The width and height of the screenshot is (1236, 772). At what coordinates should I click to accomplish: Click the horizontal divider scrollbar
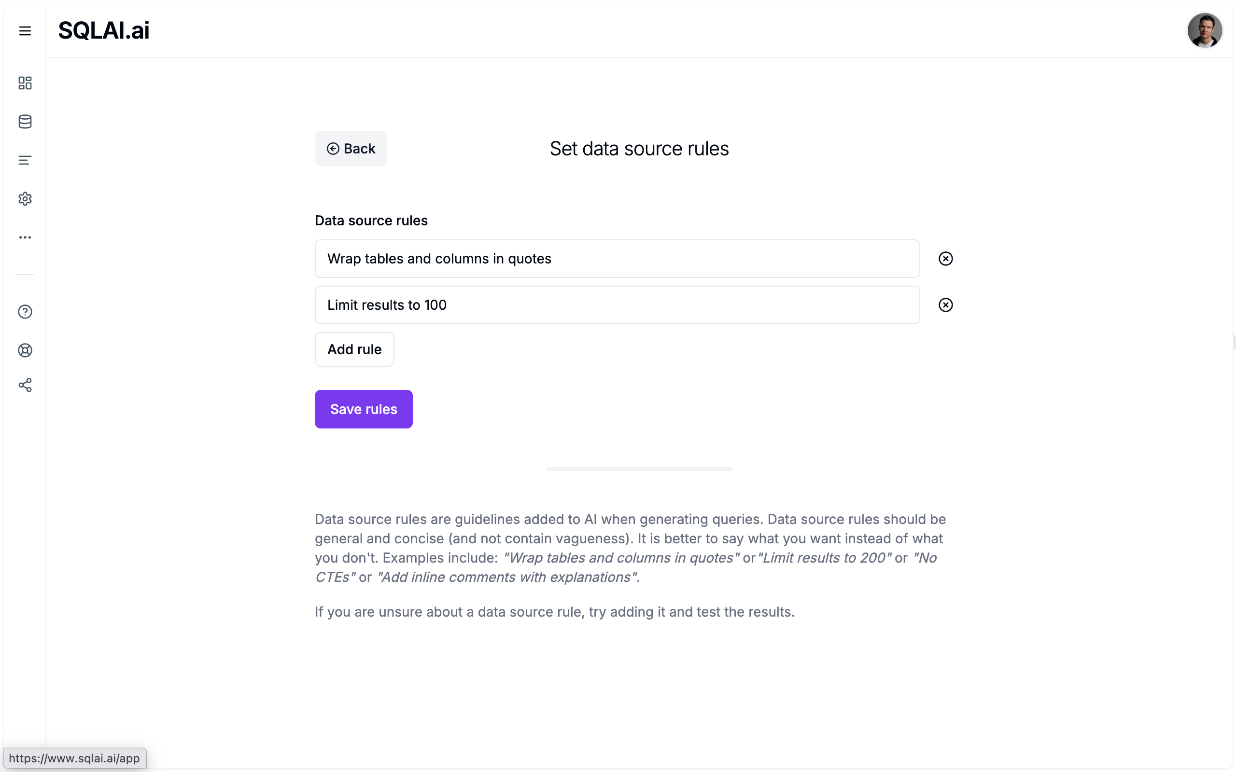pos(639,469)
